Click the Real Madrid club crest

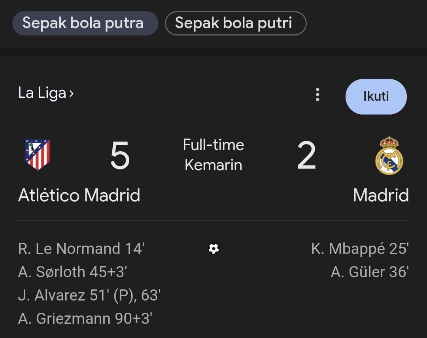[389, 154]
